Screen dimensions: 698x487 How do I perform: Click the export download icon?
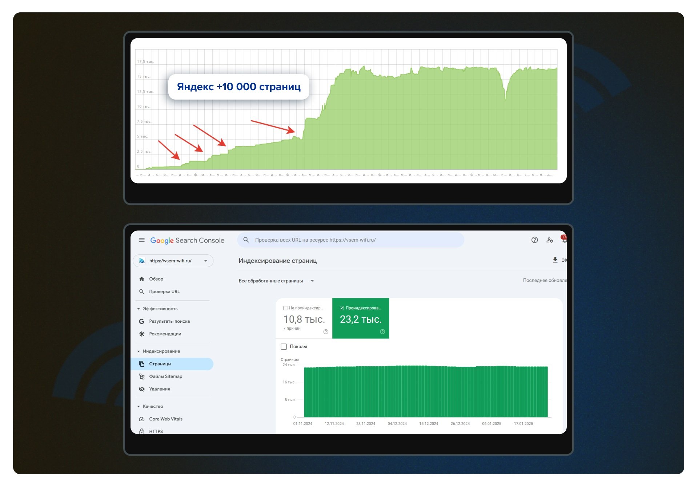(555, 260)
